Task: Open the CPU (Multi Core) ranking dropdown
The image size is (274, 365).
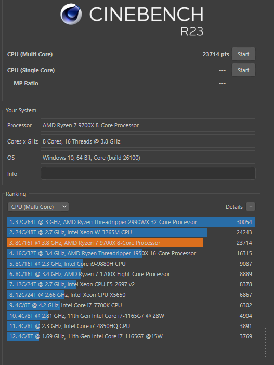Action: (38, 207)
